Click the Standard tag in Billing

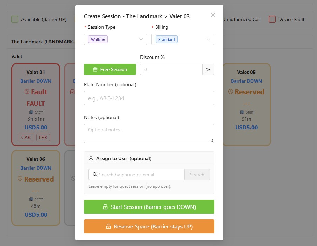[166, 40]
